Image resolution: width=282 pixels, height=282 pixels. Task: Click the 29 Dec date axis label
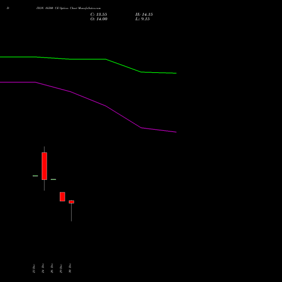[61, 268]
